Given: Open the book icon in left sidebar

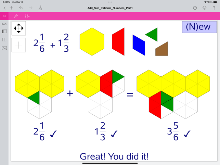Looking at the screenshot, I should [x=4, y=40].
